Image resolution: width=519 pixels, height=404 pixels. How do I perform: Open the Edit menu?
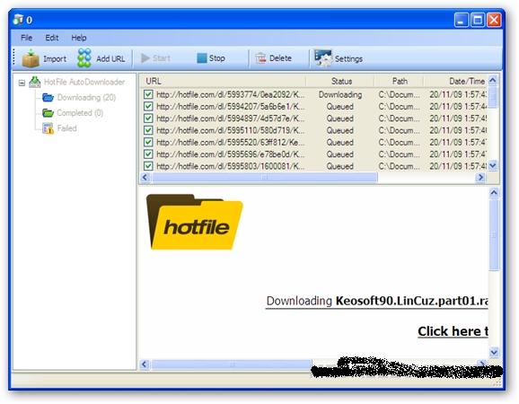(52, 38)
